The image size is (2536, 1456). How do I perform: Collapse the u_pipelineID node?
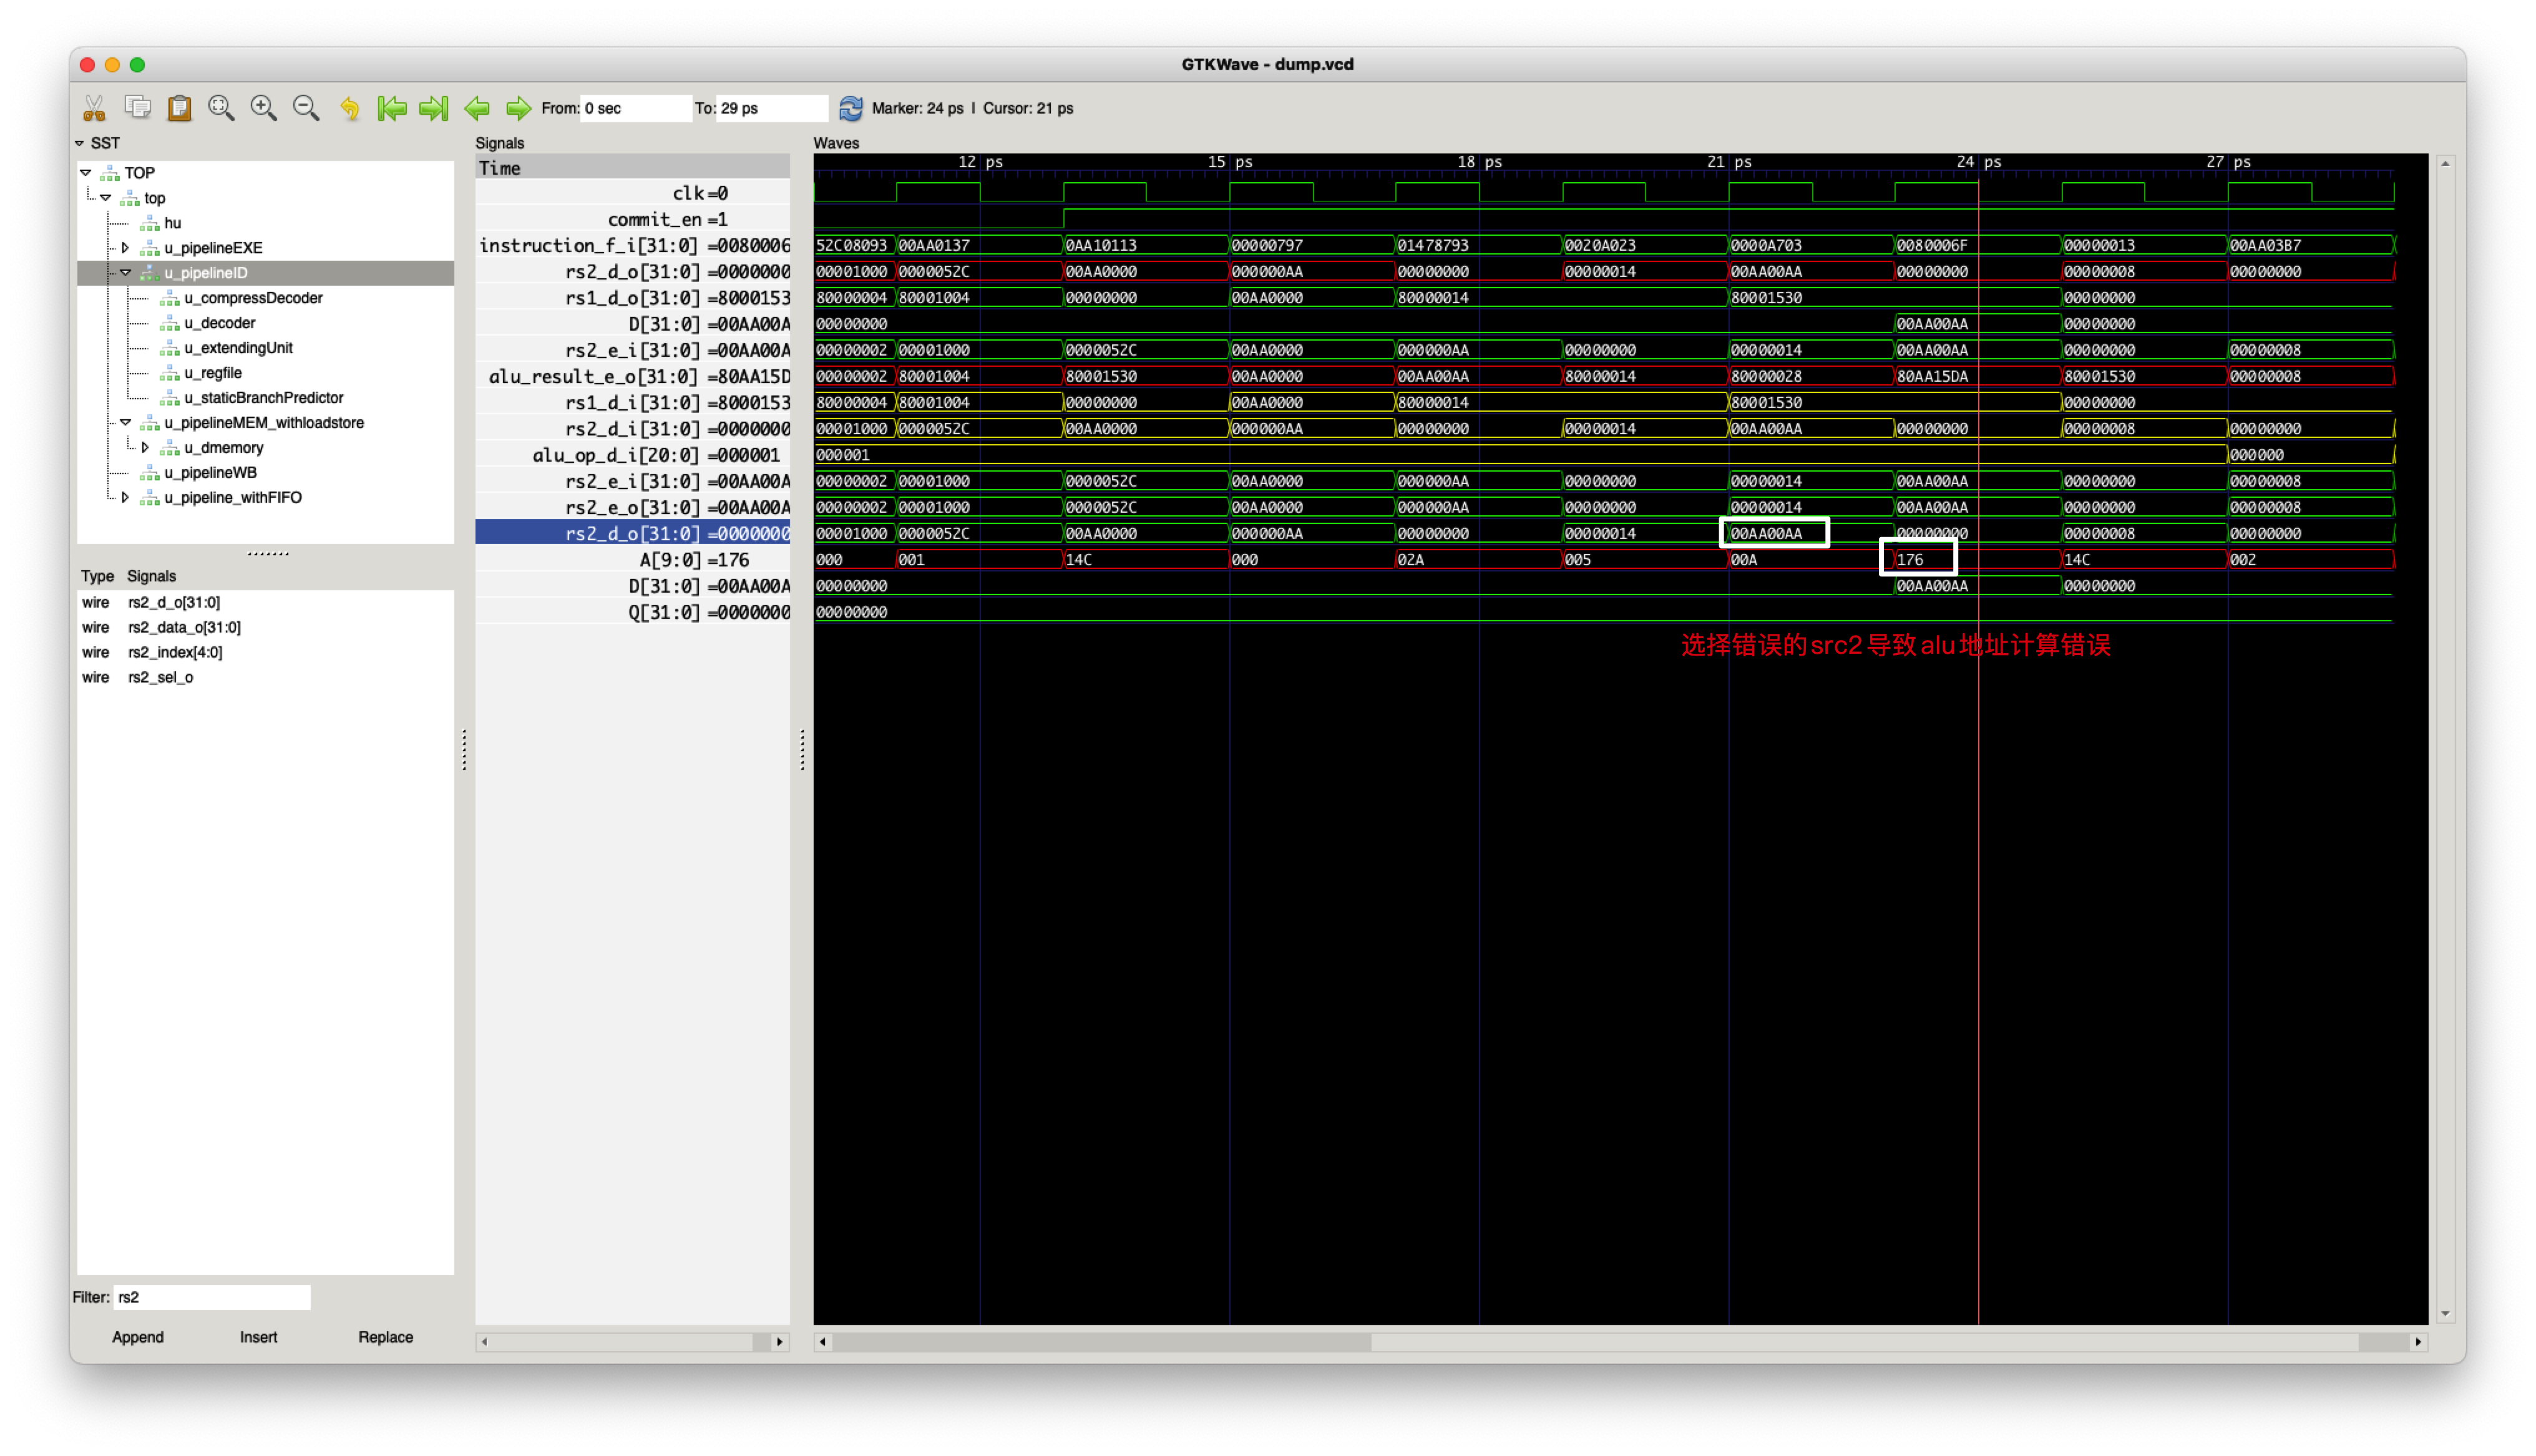[126, 272]
